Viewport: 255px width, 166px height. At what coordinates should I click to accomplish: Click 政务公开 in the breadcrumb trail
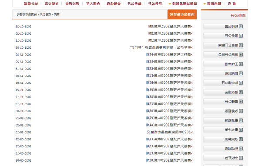tap(45, 14)
